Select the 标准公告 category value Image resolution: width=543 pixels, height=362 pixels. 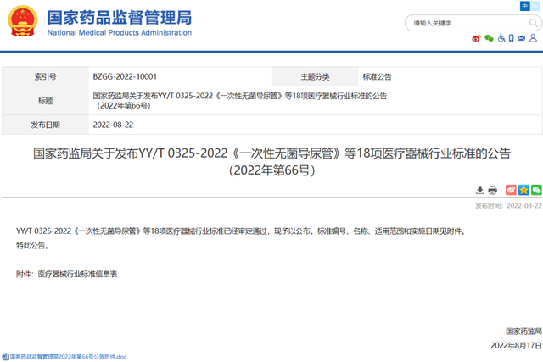(x=377, y=77)
